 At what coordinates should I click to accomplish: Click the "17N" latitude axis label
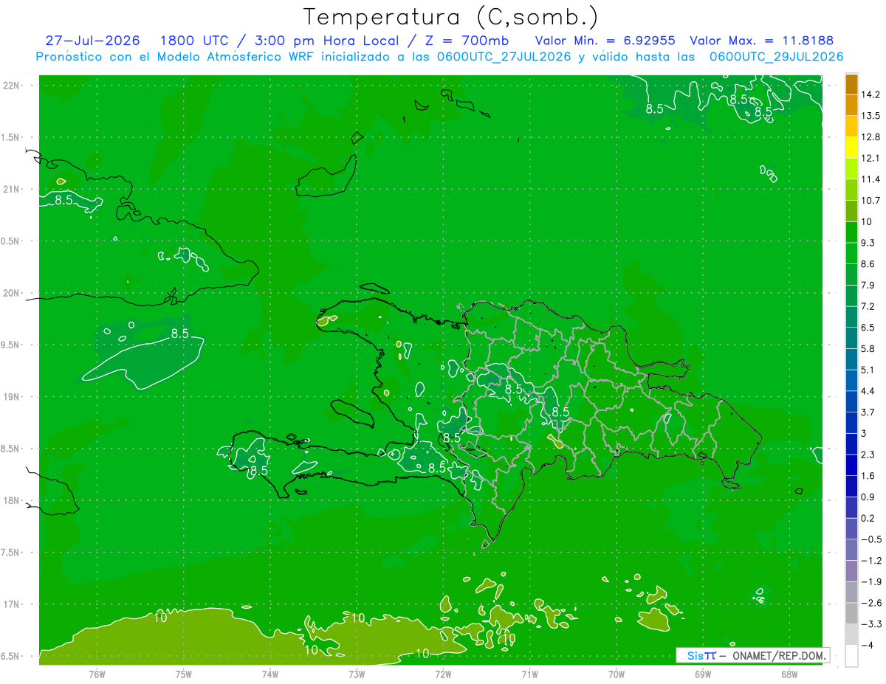tap(11, 604)
